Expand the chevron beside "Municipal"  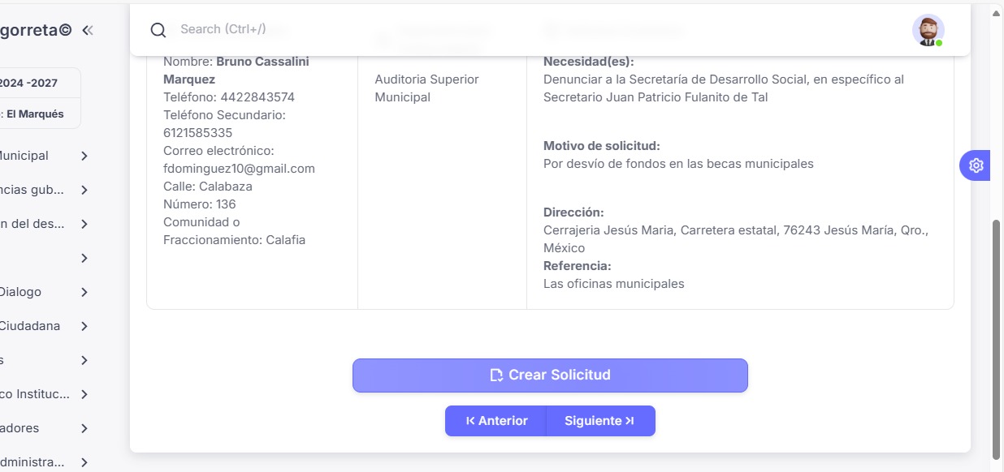point(84,156)
